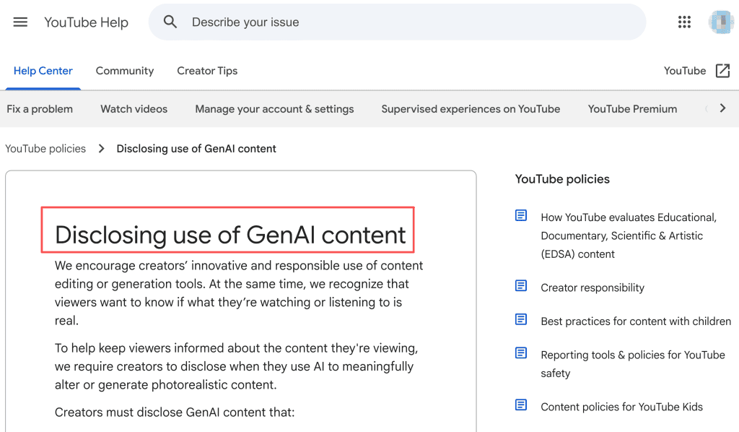Click paragraph starting 'To help keep viewers informed'
Screen dimensions: 739x432
[x=237, y=366]
